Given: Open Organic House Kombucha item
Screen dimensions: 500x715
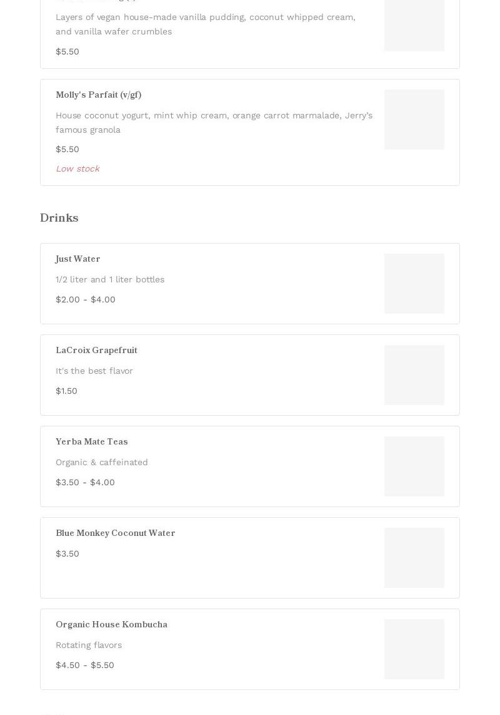Looking at the screenshot, I should pos(249,649).
